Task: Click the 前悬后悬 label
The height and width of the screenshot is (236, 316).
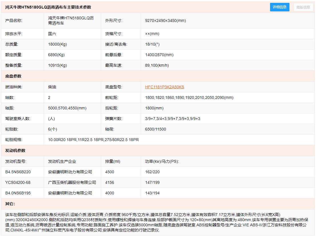Action: [114, 55]
